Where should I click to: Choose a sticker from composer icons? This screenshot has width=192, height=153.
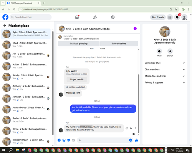click(69, 140)
